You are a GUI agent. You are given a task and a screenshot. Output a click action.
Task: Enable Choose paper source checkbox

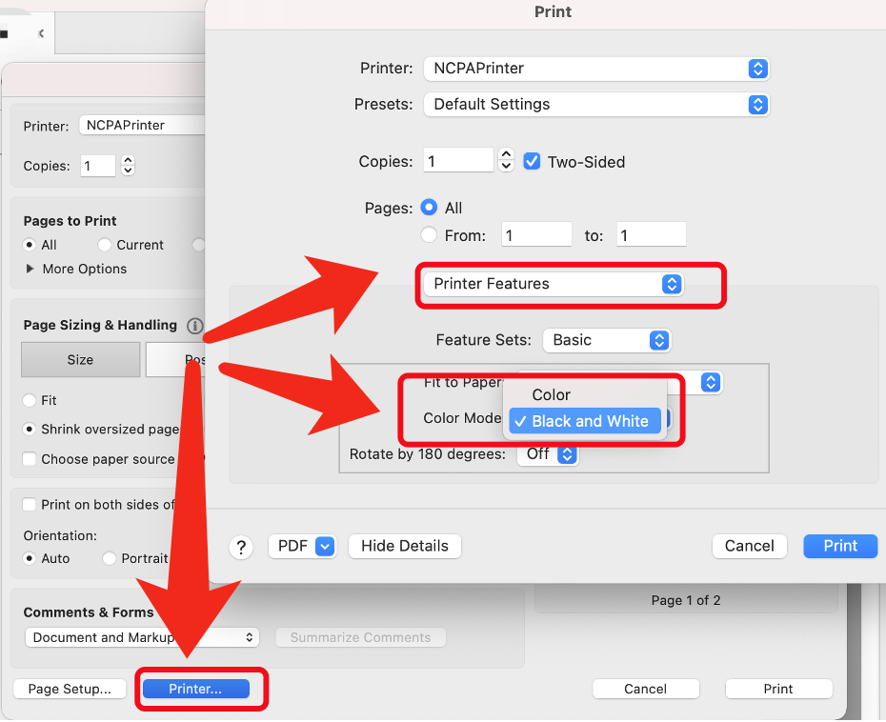point(30,459)
